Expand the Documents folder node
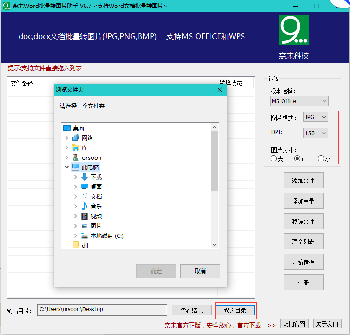 tap(76, 196)
